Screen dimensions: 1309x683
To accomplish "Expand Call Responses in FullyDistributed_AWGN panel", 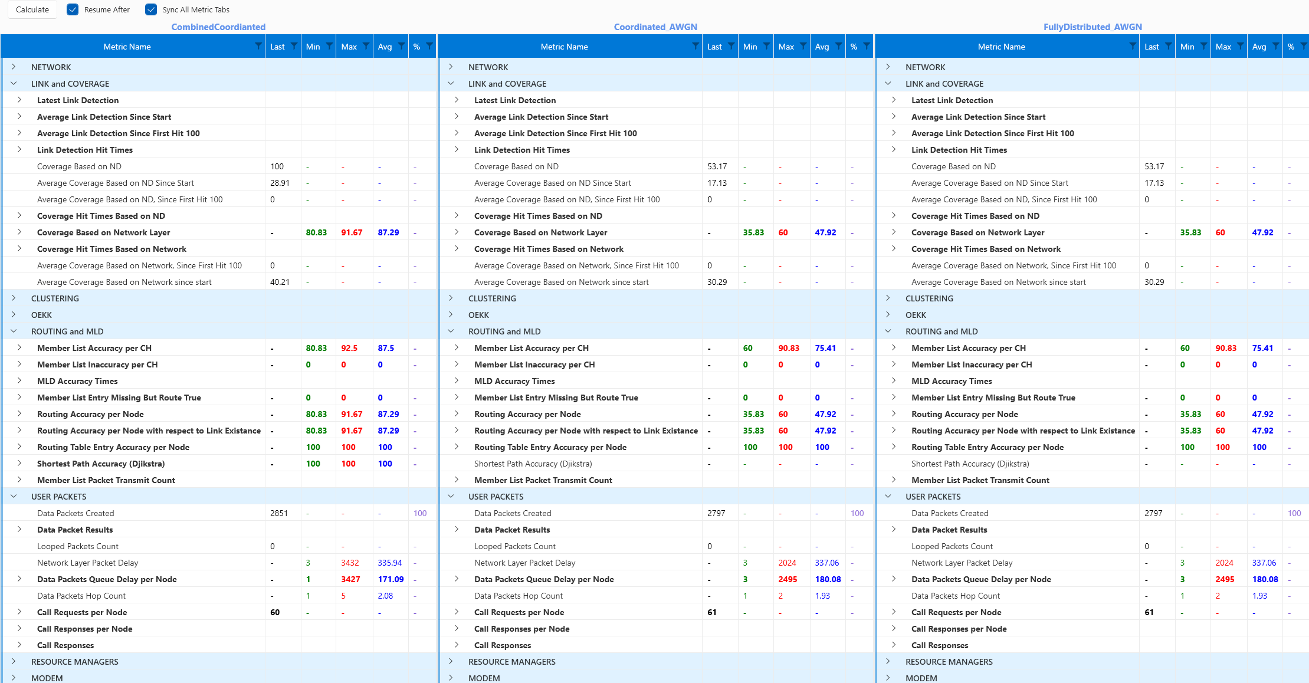I will pos(894,645).
